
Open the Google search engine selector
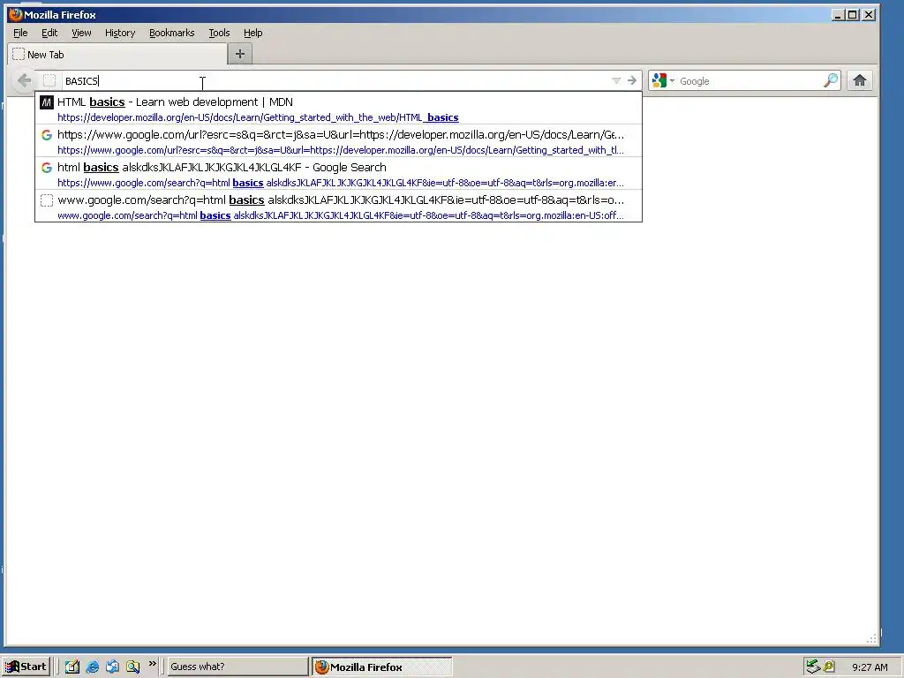click(x=663, y=80)
